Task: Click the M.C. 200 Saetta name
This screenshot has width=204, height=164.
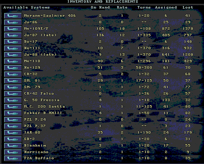Action: 44,107
